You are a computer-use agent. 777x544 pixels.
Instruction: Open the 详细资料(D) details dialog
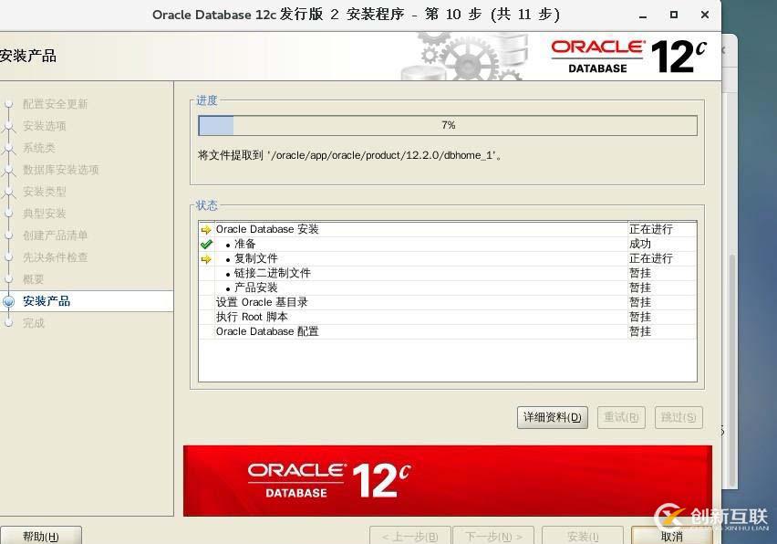point(552,417)
